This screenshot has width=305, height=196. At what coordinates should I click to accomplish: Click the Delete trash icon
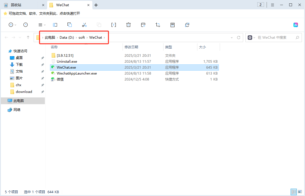coord(128,25)
